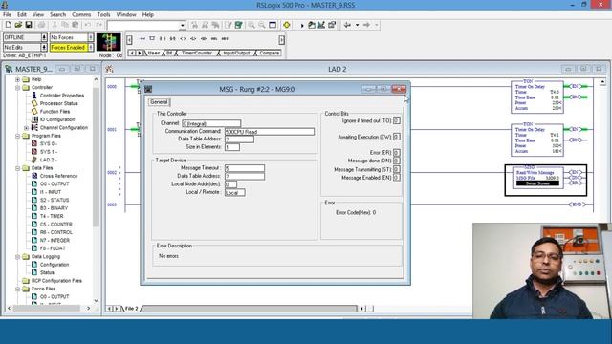Open the No Forces dropdown
Image resolution: width=612 pixels, height=344 pixels.
[x=91, y=37]
